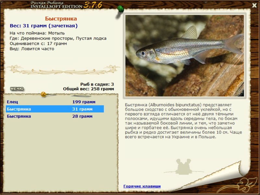This screenshot has width=260, height=195.
Task: Select Елец 199 грамм in the list
Action: tap(55, 102)
